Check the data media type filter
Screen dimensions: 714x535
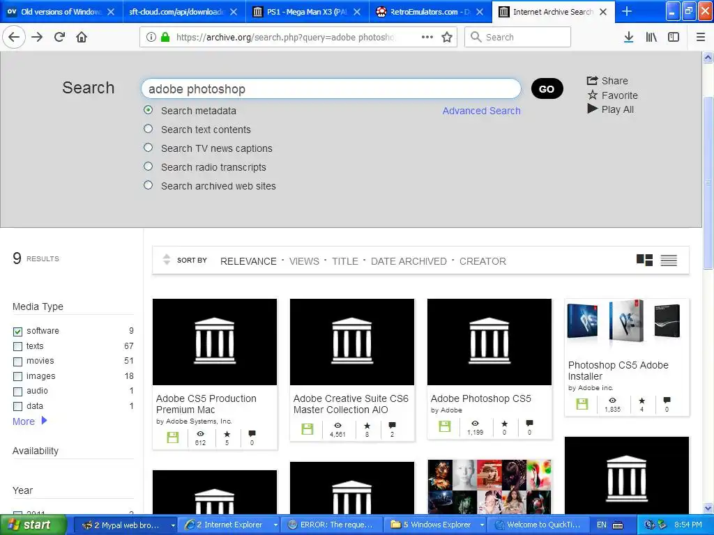[17, 406]
